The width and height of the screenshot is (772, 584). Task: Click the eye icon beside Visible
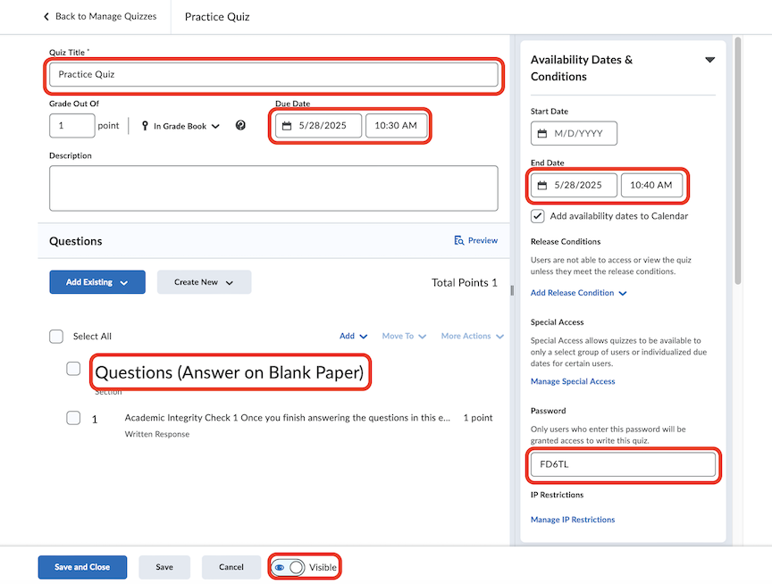click(x=280, y=567)
